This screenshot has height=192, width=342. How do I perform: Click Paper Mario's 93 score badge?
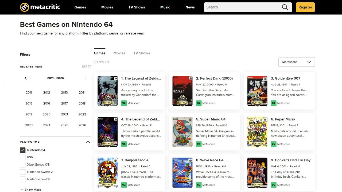273,144
